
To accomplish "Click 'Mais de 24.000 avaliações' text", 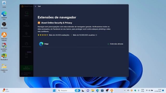I will tap(59, 35).
